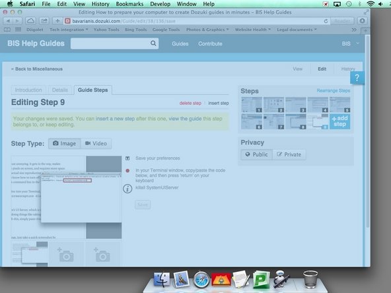391x293 pixels.
Task: Click the blue question mark help button
Action: (x=357, y=78)
